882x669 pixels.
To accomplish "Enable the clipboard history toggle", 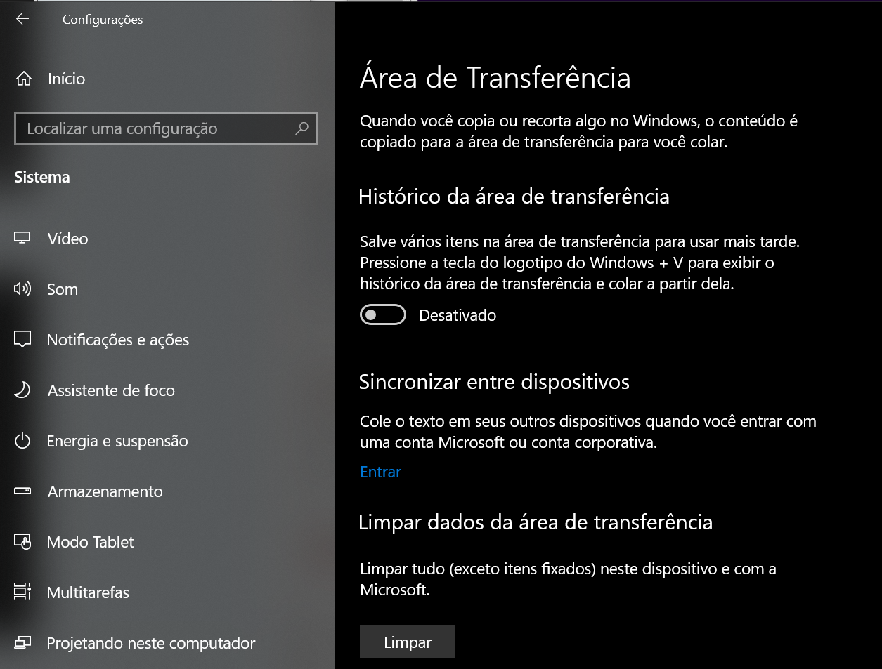I will point(383,315).
